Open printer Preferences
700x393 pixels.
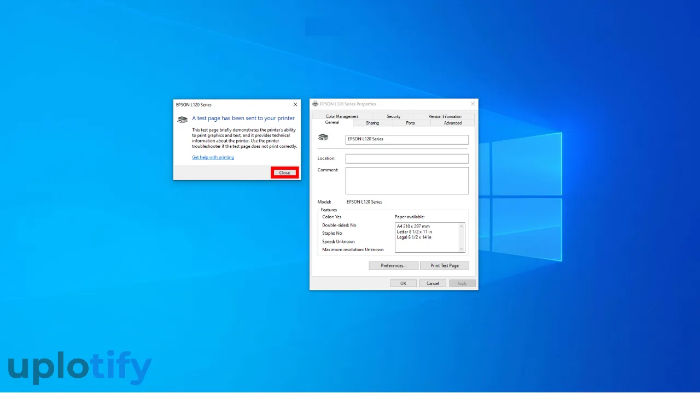394,266
